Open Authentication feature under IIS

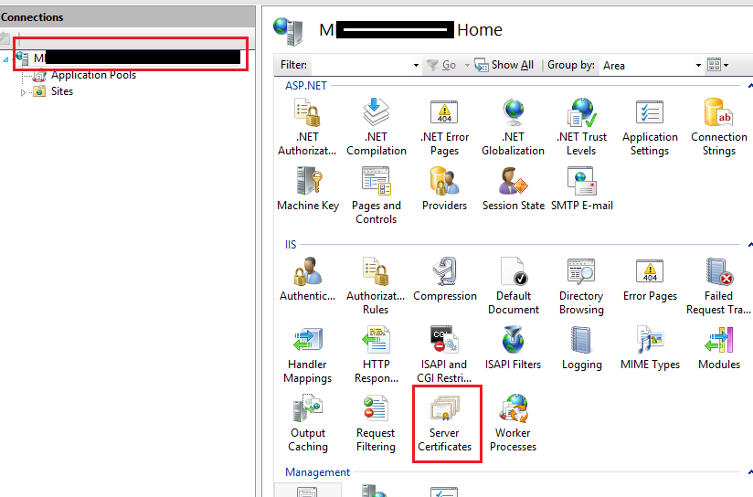pyautogui.click(x=307, y=280)
